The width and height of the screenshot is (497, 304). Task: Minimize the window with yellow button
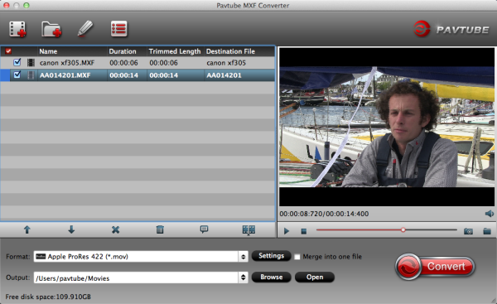(17, 5)
